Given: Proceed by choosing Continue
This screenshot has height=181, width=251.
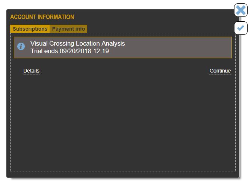Looking at the screenshot, I should point(220,71).
